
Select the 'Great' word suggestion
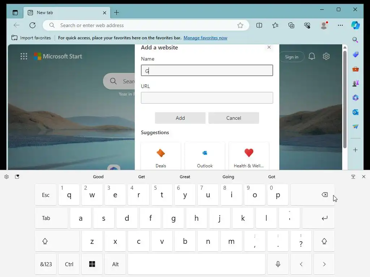coord(185,177)
